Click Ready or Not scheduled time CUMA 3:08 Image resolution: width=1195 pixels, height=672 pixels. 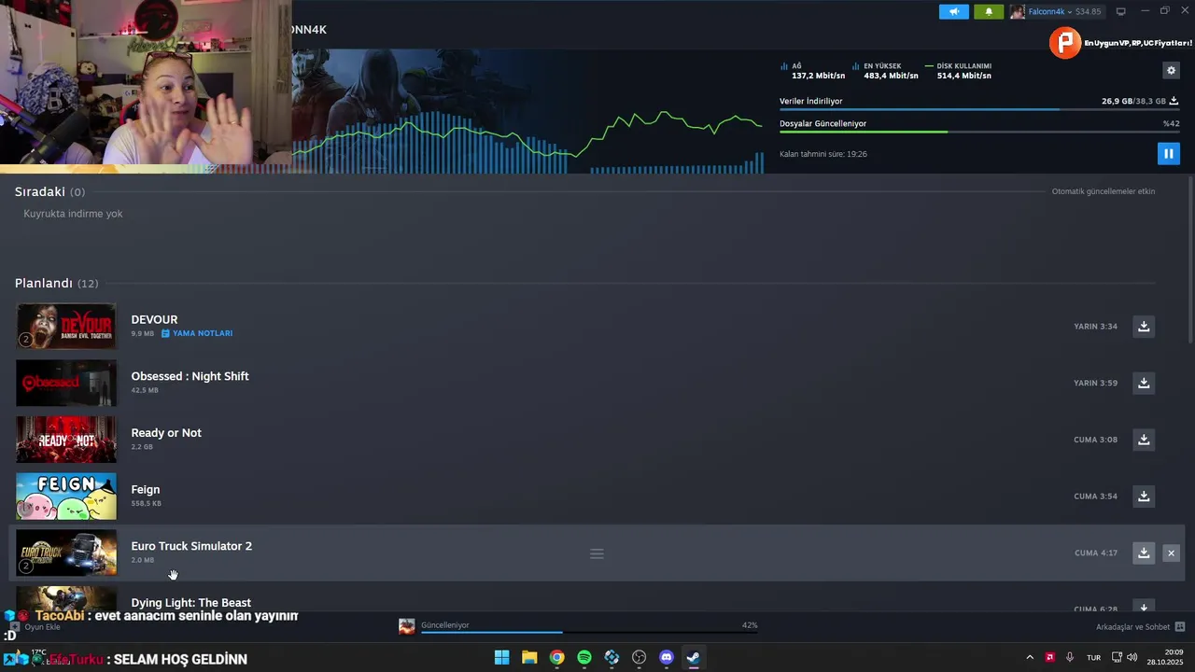point(1095,440)
